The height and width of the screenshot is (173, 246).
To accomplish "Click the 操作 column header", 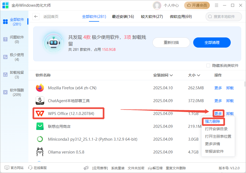I will click(218, 75).
